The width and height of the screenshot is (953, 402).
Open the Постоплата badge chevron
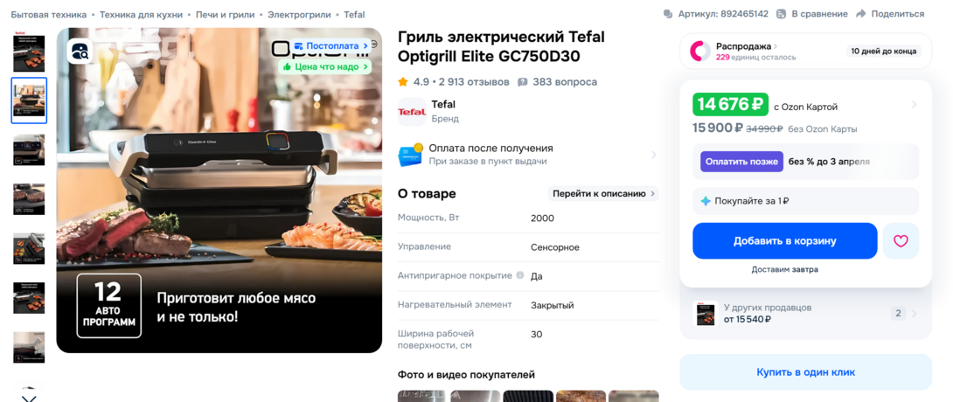tap(365, 45)
